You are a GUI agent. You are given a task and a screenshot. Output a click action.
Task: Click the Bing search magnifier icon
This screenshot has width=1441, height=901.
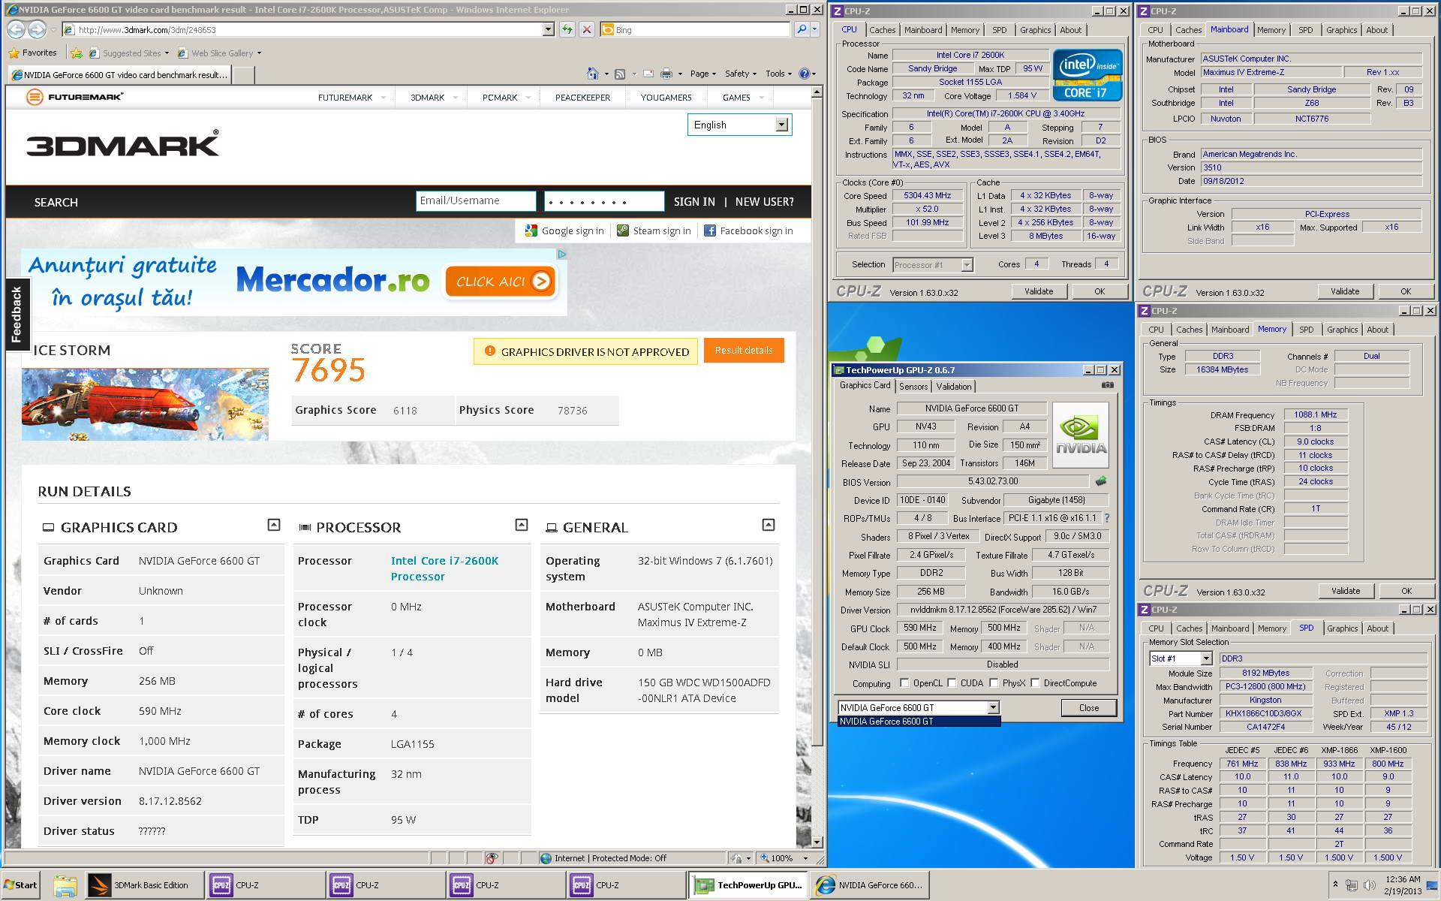coord(801,29)
